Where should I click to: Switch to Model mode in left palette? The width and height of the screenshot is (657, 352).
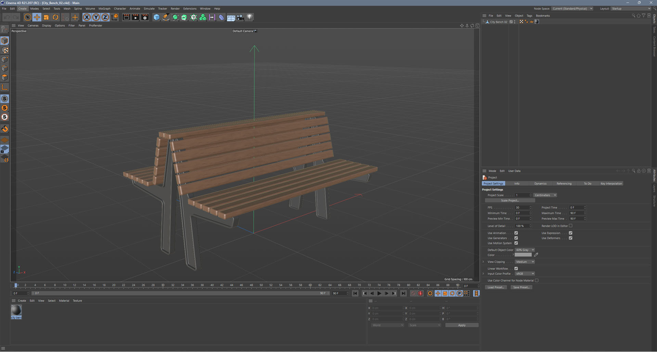click(5, 41)
